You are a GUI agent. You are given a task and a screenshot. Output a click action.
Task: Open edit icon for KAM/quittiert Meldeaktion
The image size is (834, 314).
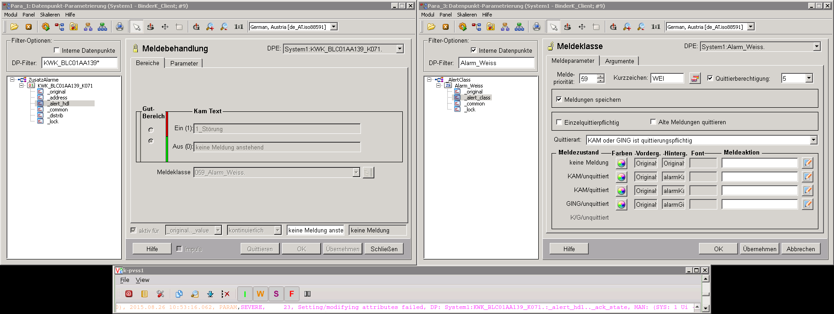[807, 190]
